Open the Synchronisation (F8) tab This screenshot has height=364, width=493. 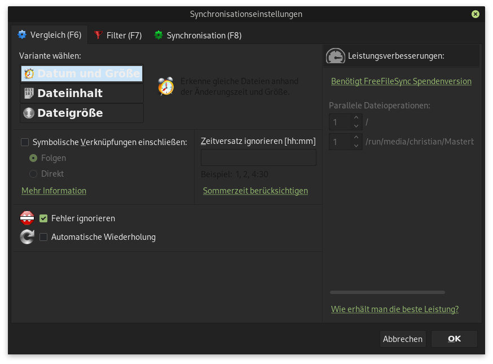(198, 35)
